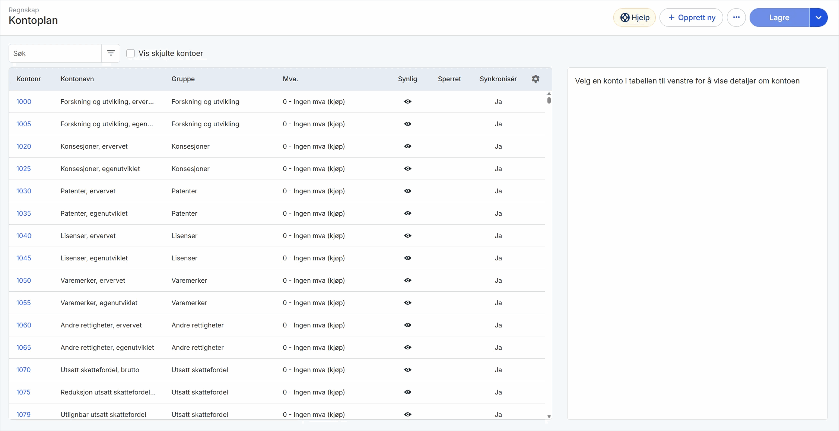Toggle visibility eye for account 1030

[408, 191]
